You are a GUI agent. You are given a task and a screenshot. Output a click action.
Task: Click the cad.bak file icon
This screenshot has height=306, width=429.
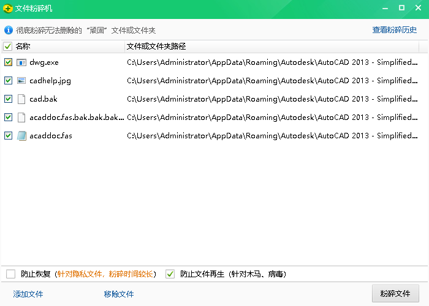[x=21, y=99]
